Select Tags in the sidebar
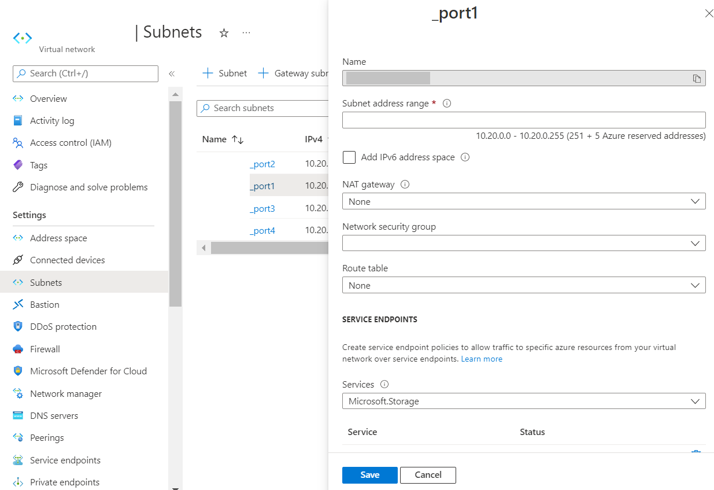Image resolution: width=714 pixels, height=490 pixels. (x=38, y=165)
